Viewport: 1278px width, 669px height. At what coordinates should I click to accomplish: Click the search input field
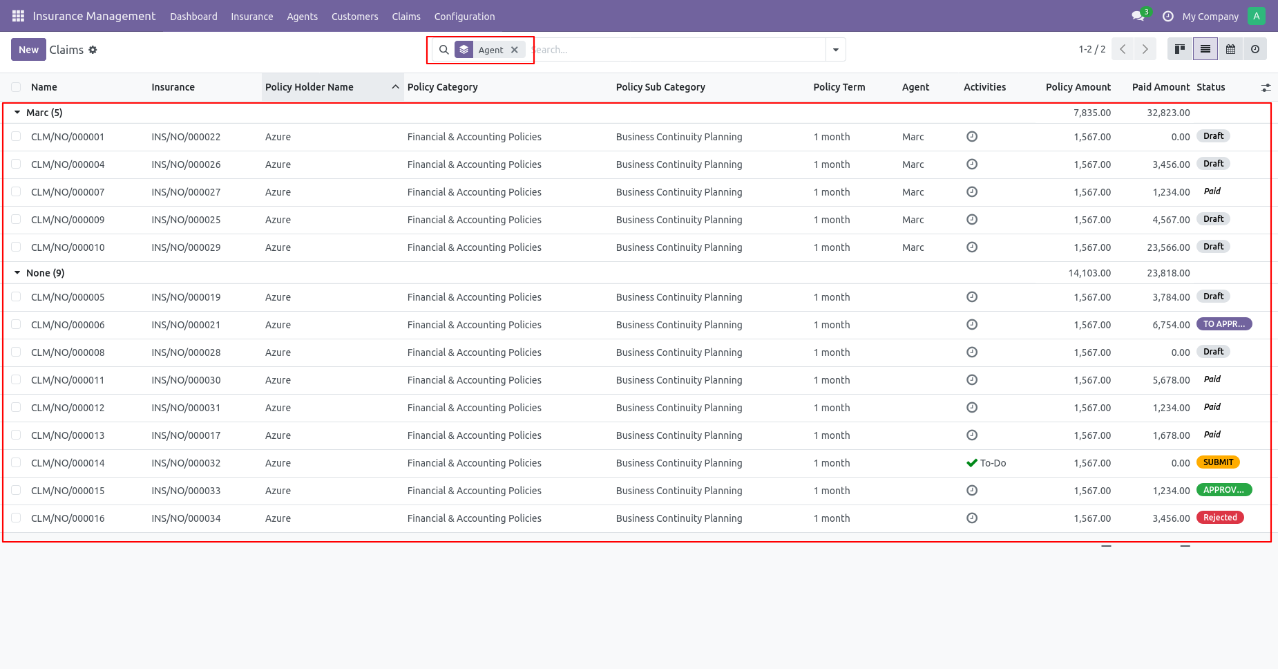pyautogui.click(x=677, y=50)
